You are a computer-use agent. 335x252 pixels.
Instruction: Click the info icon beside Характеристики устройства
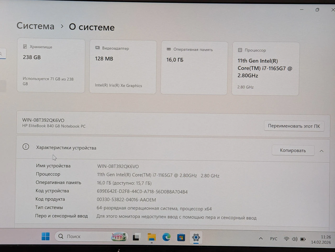click(x=26, y=147)
